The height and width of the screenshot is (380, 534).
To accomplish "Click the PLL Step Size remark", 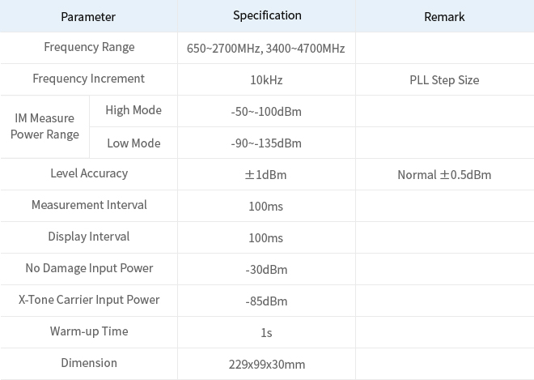I will (x=444, y=80).
